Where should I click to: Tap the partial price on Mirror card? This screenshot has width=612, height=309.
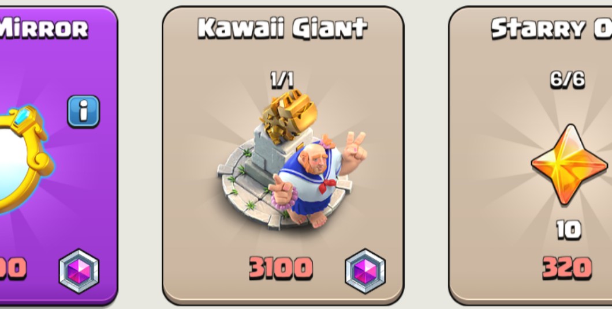[13, 268]
